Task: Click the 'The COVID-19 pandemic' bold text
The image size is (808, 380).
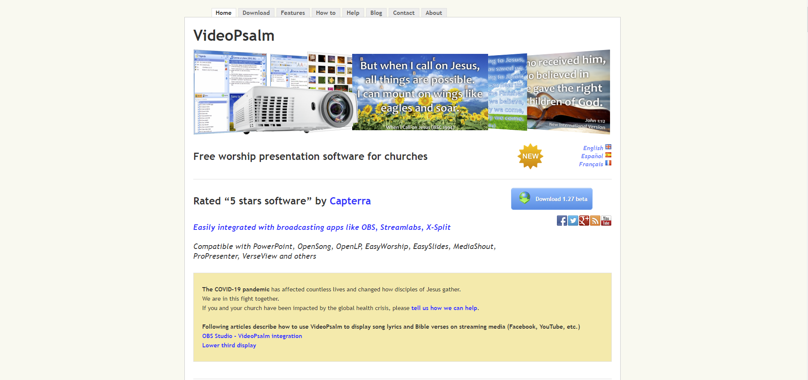Action: (236, 289)
